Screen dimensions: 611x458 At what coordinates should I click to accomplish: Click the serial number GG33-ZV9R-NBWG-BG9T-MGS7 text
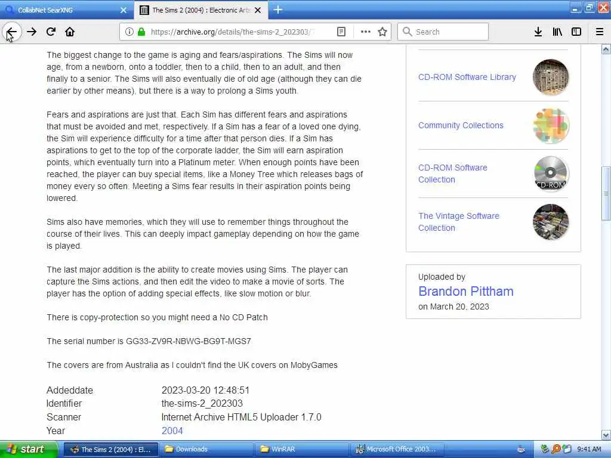[x=188, y=341]
